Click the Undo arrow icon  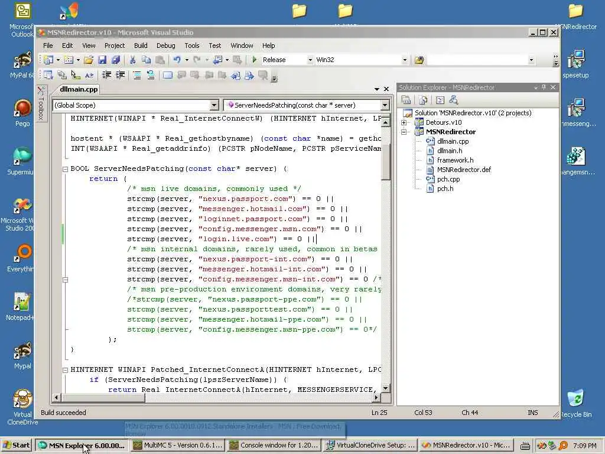(x=177, y=60)
